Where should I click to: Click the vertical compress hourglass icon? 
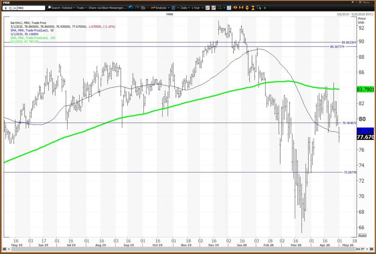(x=253, y=8)
